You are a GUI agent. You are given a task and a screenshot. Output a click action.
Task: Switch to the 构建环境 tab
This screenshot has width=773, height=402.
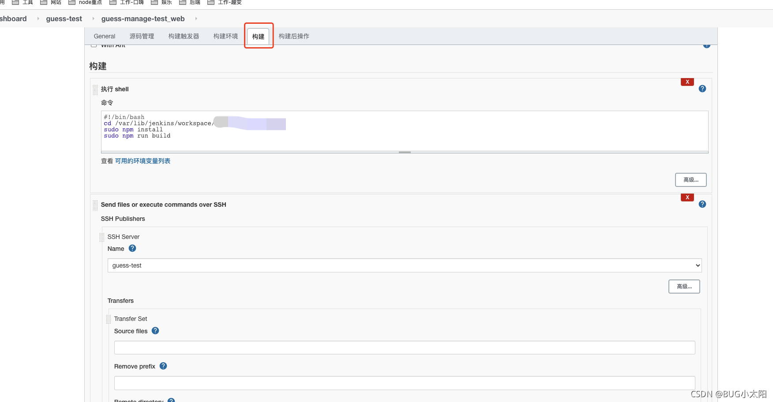pyautogui.click(x=226, y=36)
